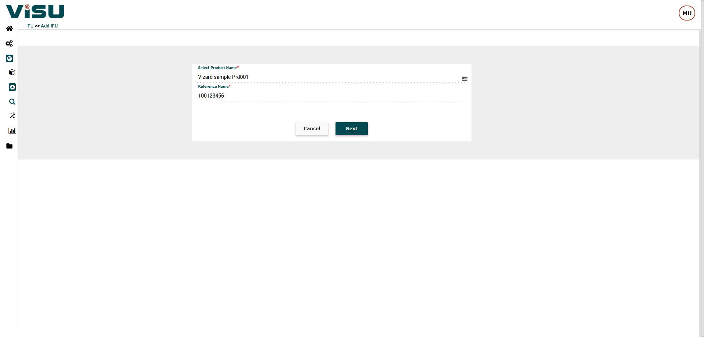
Task: Open the product cube icon
Action: (12, 73)
